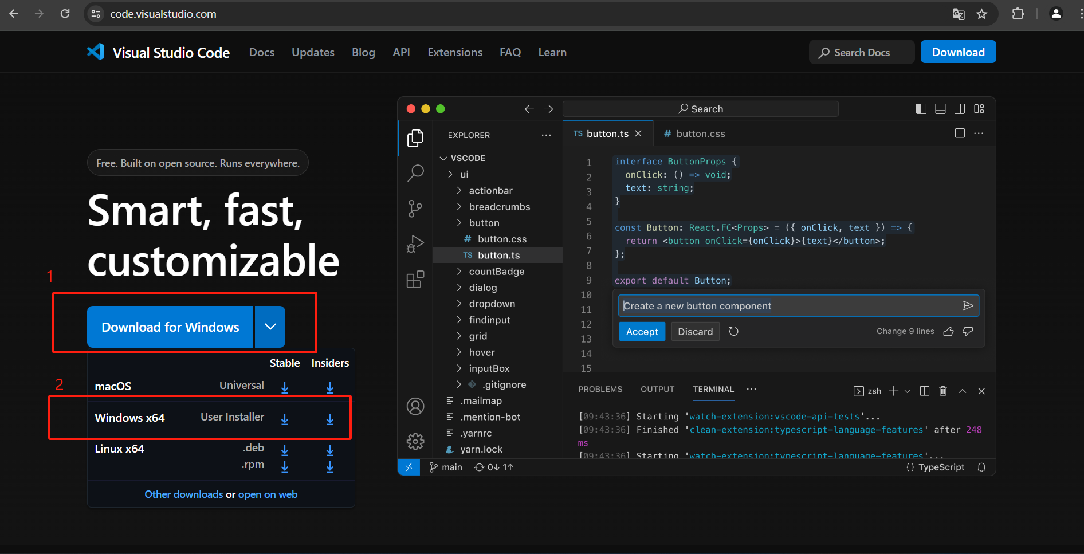The height and width of the screenshot is (554, 1084).
Task: Open the 'open on web' link
Action: coord(268,494)
